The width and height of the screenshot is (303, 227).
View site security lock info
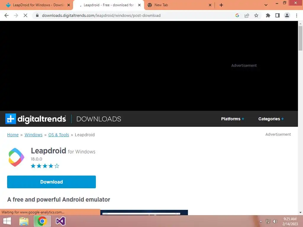37,15
